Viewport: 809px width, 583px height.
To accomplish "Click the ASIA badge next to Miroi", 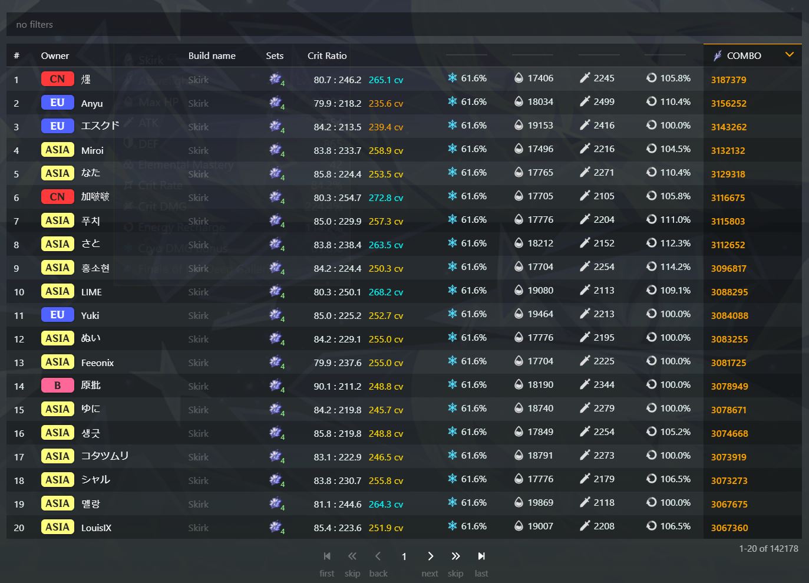I will tap(58, 150).
